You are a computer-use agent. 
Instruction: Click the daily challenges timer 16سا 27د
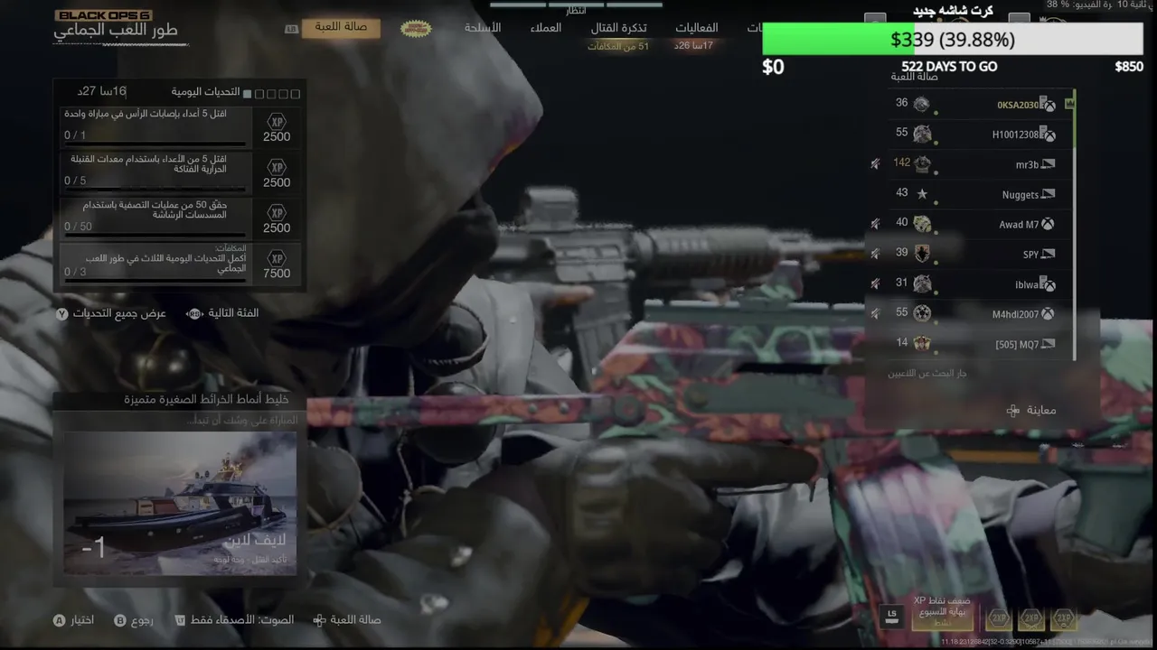[x=100, y=91]
